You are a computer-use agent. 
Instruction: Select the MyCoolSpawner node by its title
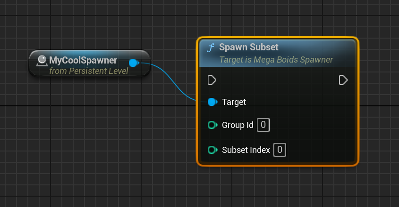pyautogui.click(x=83, y=61)
